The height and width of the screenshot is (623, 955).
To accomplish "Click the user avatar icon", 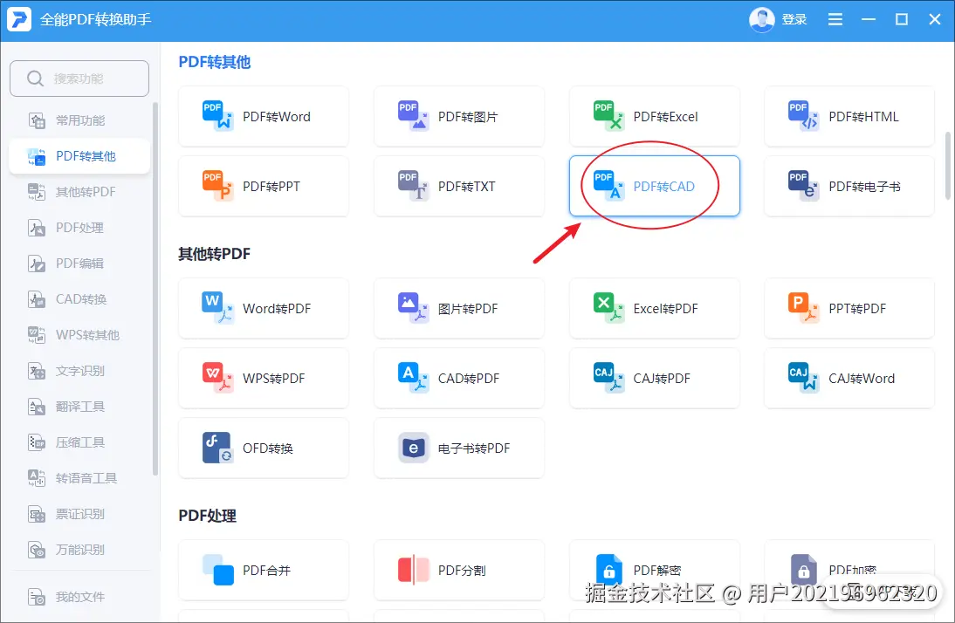I will 761,19.
